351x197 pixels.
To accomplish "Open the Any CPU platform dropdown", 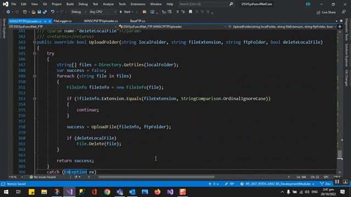I will coord(103,12).
